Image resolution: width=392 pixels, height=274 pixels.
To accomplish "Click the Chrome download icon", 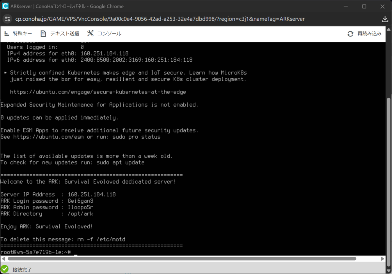I will click(x=385, y=19).
